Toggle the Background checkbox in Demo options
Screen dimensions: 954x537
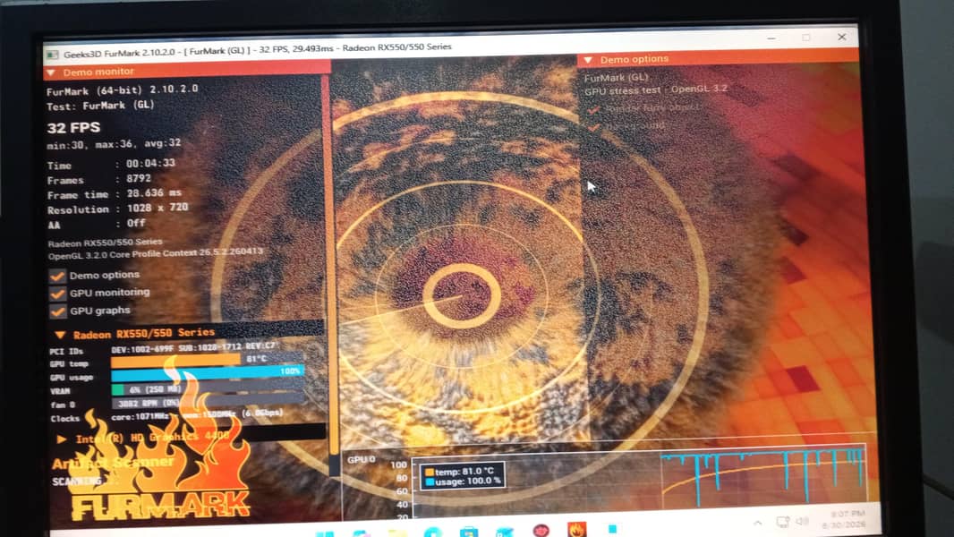click(594, 127)
